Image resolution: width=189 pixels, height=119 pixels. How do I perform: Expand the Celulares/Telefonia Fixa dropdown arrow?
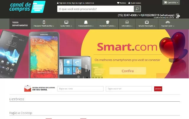click(x=53, y=26)
